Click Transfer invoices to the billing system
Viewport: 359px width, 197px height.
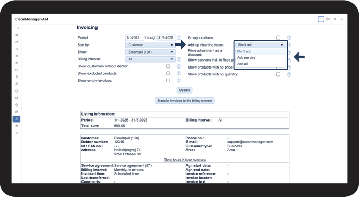click(184, 101)
